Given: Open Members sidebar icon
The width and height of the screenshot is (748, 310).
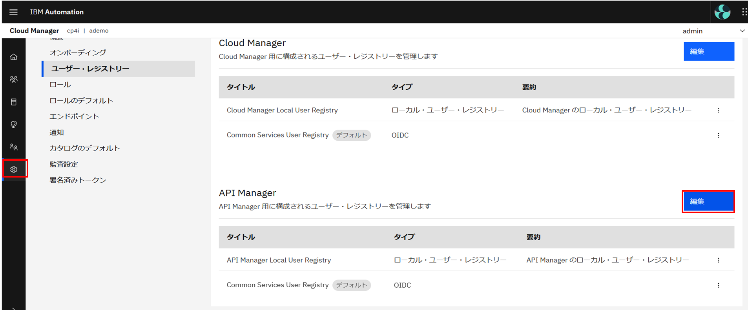Looking at the screenshot, I should [x=14, y=147].
